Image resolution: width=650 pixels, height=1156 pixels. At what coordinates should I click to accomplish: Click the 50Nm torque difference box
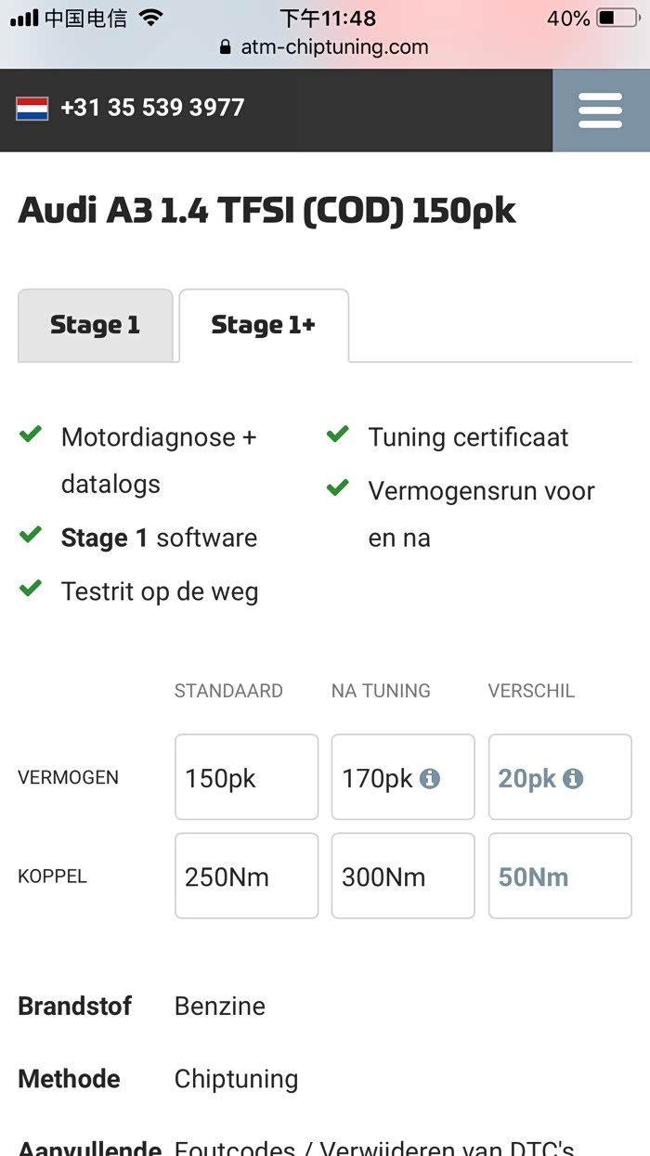(560, 876)
